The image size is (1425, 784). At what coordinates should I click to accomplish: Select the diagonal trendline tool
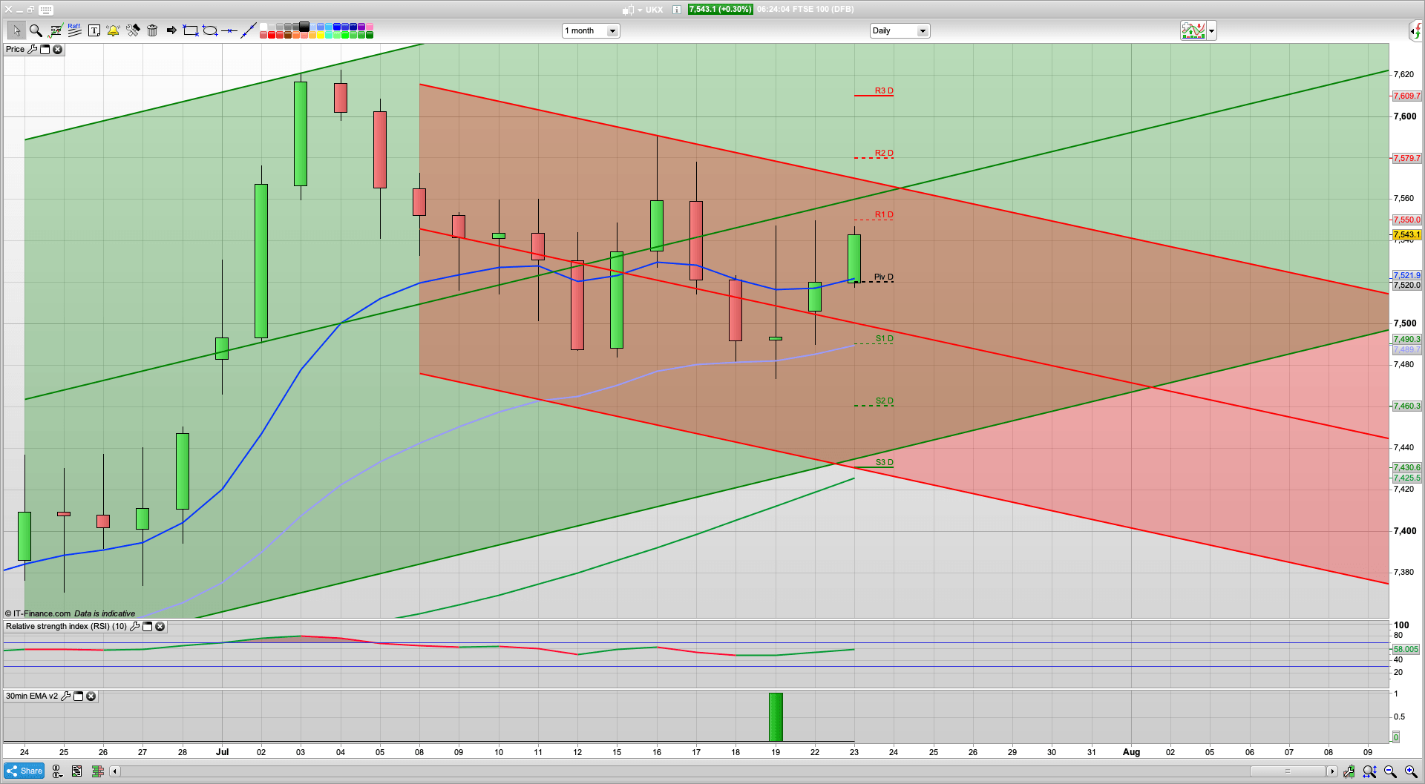tap(249, 30)
